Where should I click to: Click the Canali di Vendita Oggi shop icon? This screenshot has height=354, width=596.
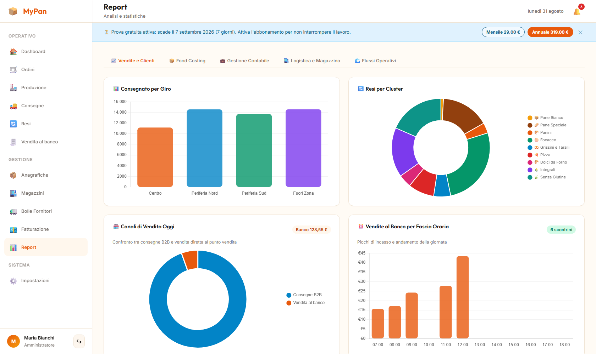pyautogui.click(x=116, y=227)
